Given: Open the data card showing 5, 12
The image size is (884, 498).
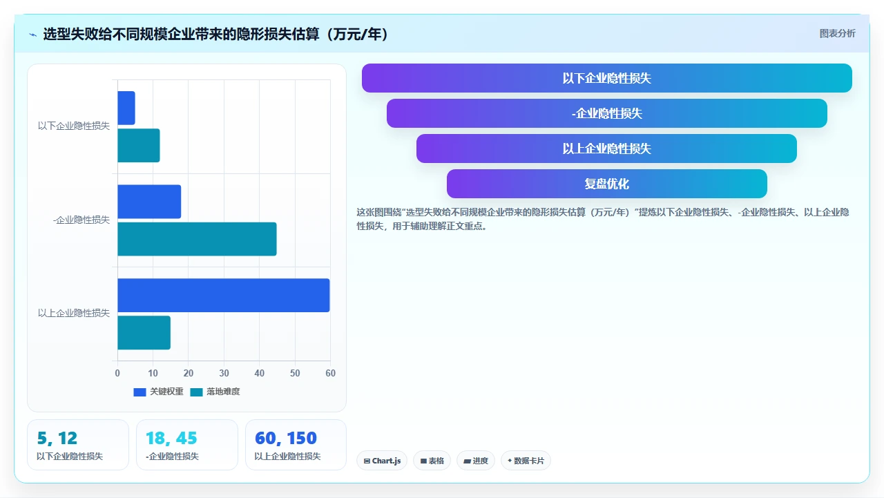Looking at the screenshot, I should coord(78,445).
